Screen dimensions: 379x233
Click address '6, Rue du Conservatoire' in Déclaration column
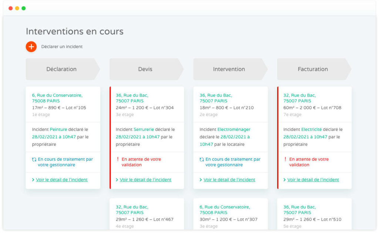[57, 98]
